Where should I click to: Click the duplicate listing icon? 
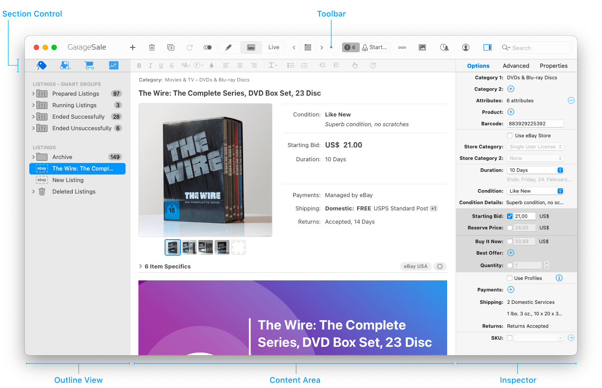click(171, 47)
